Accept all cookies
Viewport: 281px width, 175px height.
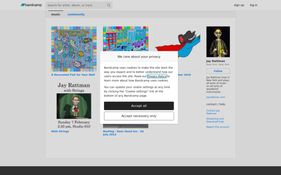(139, 106)
